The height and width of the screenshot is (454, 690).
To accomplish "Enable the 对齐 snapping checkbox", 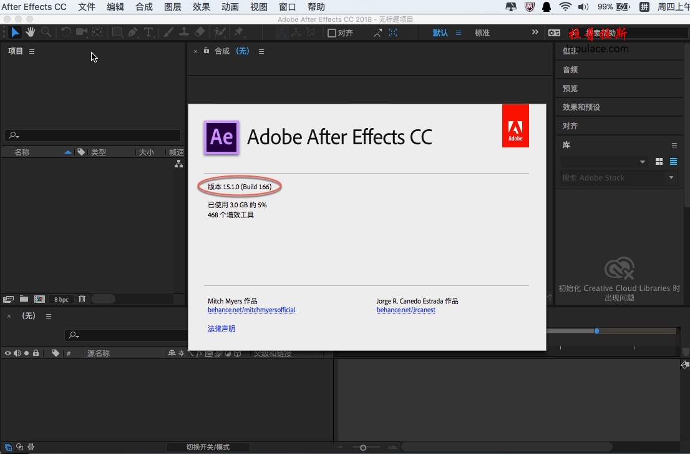I will click(x=333, y=33).
